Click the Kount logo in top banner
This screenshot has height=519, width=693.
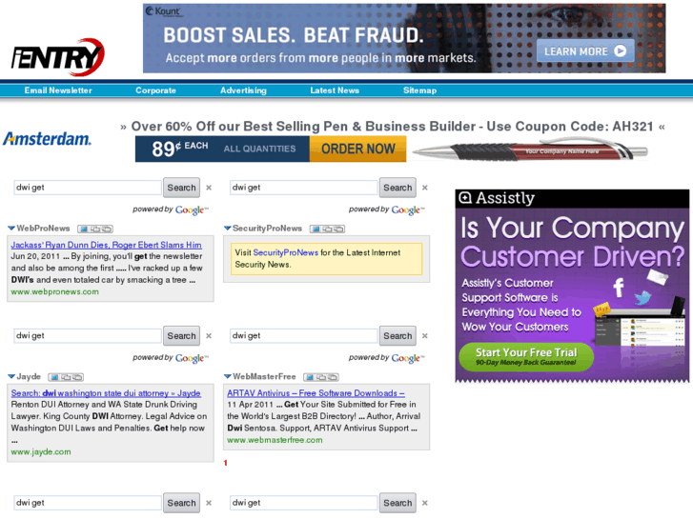[x=163, y=11]
